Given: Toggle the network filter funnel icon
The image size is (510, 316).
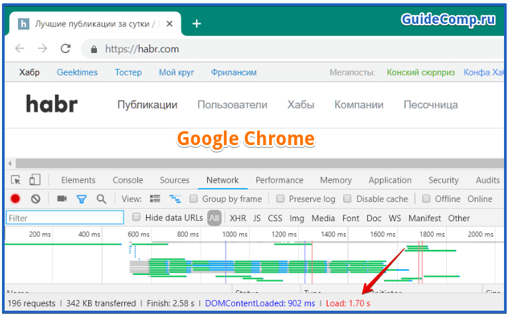Looking at the screenshot, I should (82, 199).
